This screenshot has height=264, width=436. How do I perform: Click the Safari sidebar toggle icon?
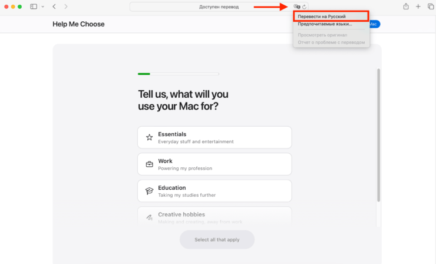coord(34,6)
